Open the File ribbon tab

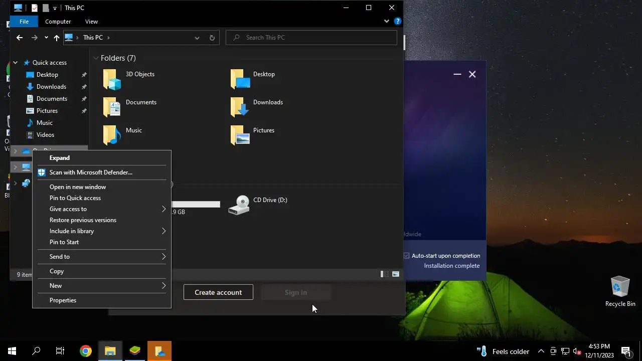click(24, 22)
